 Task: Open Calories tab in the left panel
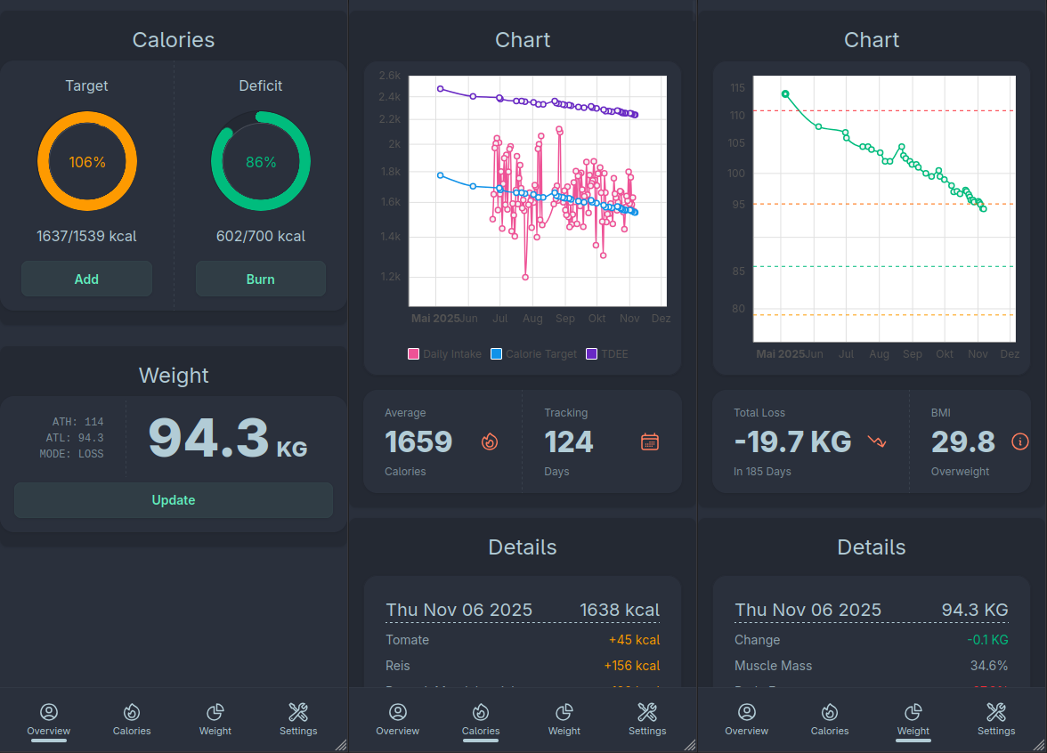pyautogui.click(x=132, y=719)
